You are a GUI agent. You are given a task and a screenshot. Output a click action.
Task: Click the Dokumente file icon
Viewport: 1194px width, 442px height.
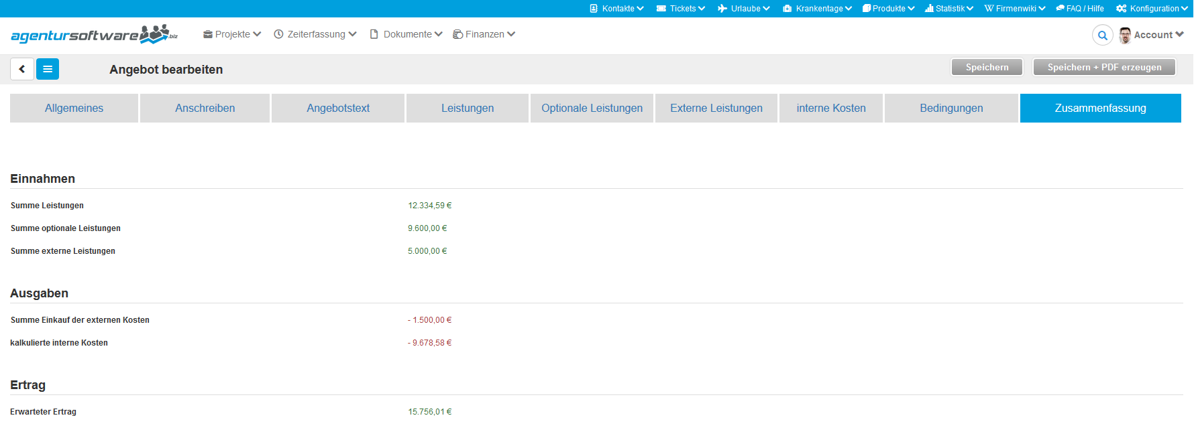pyautogui.click(x=374, y=34)
